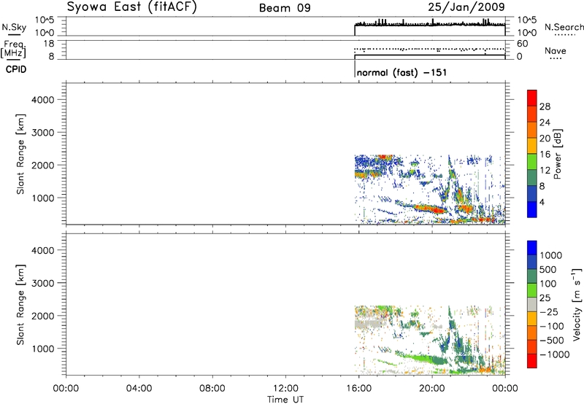Click the '16:00' time tick label

click(358, 389)
